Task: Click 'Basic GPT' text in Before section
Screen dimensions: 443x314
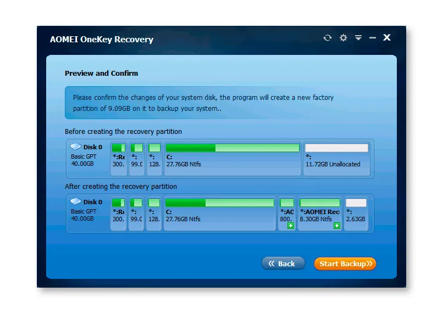Action: point(84,156)
